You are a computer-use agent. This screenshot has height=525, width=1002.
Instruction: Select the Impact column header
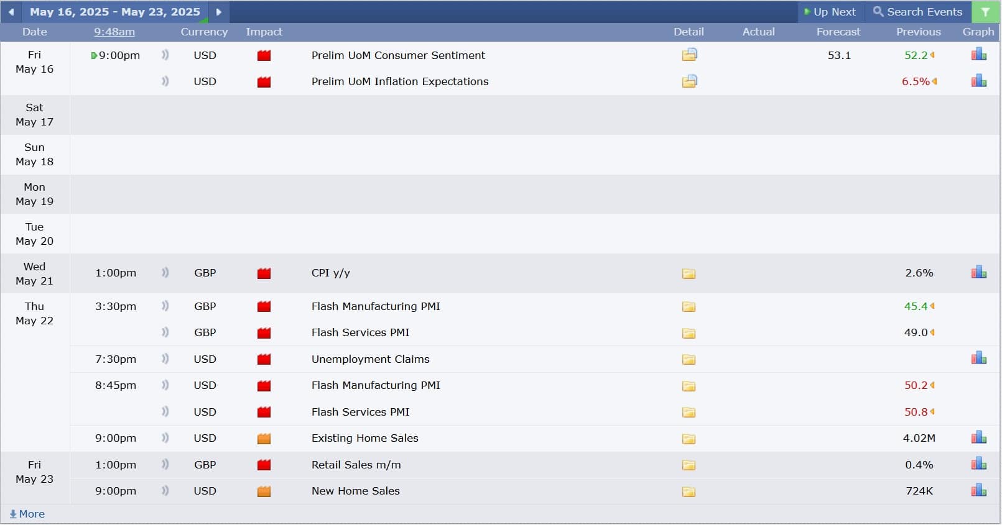264,32
